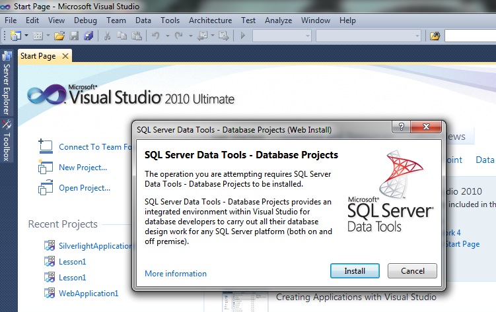
Task: Click the New Project... link
Action: tap(83, 168)
